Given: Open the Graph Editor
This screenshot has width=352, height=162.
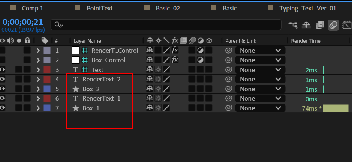Looking at the screenshot, I should tap(347, 25).
